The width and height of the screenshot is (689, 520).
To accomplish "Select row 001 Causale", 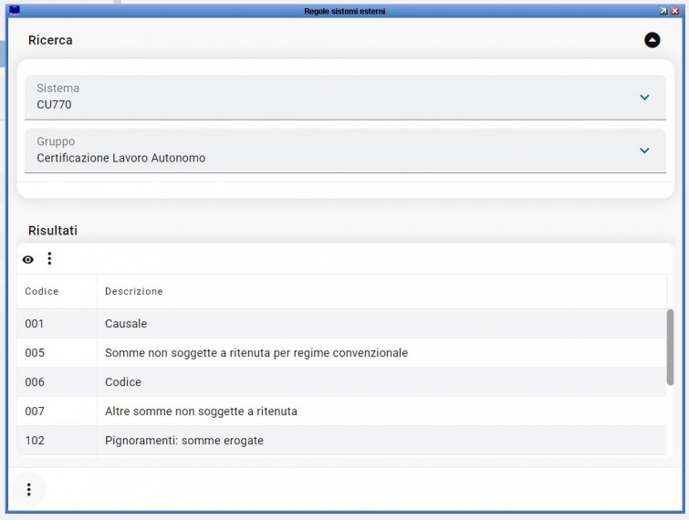I will click(x=341, y=324).
